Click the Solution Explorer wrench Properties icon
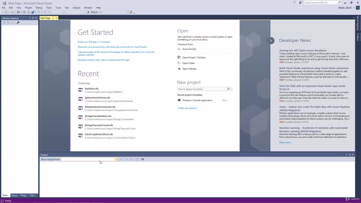The image size is (361, 203). coord(18,23)
